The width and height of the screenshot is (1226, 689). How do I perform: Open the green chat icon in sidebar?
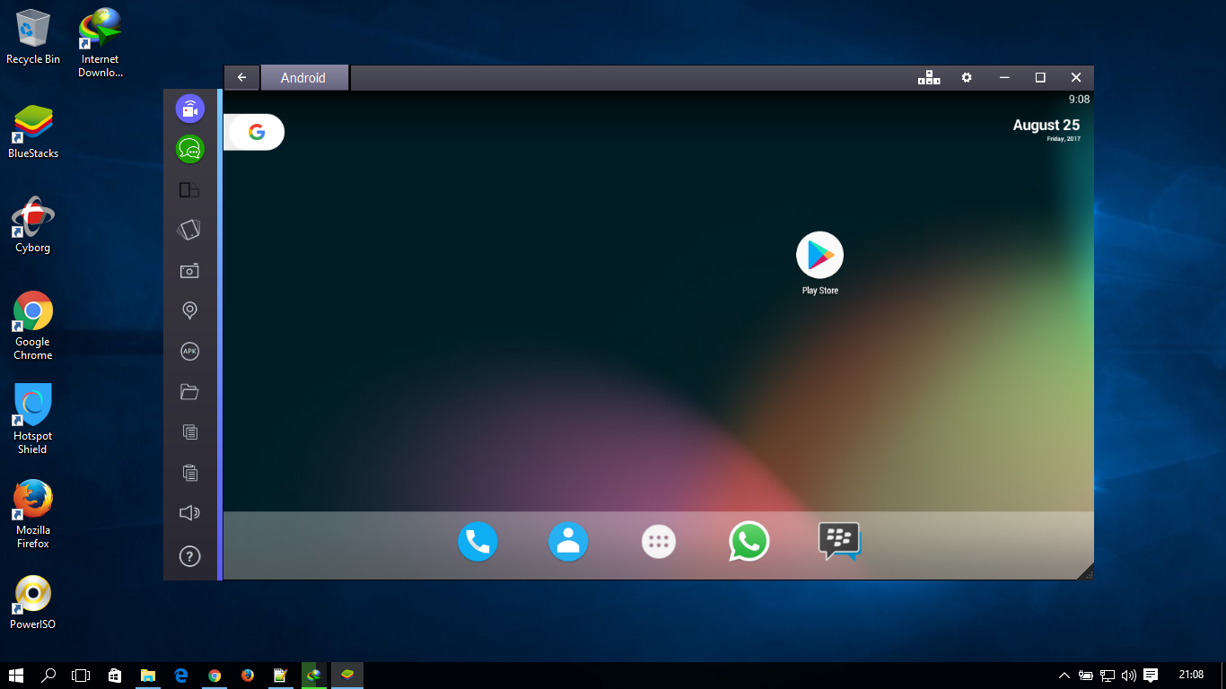(189, 149)
